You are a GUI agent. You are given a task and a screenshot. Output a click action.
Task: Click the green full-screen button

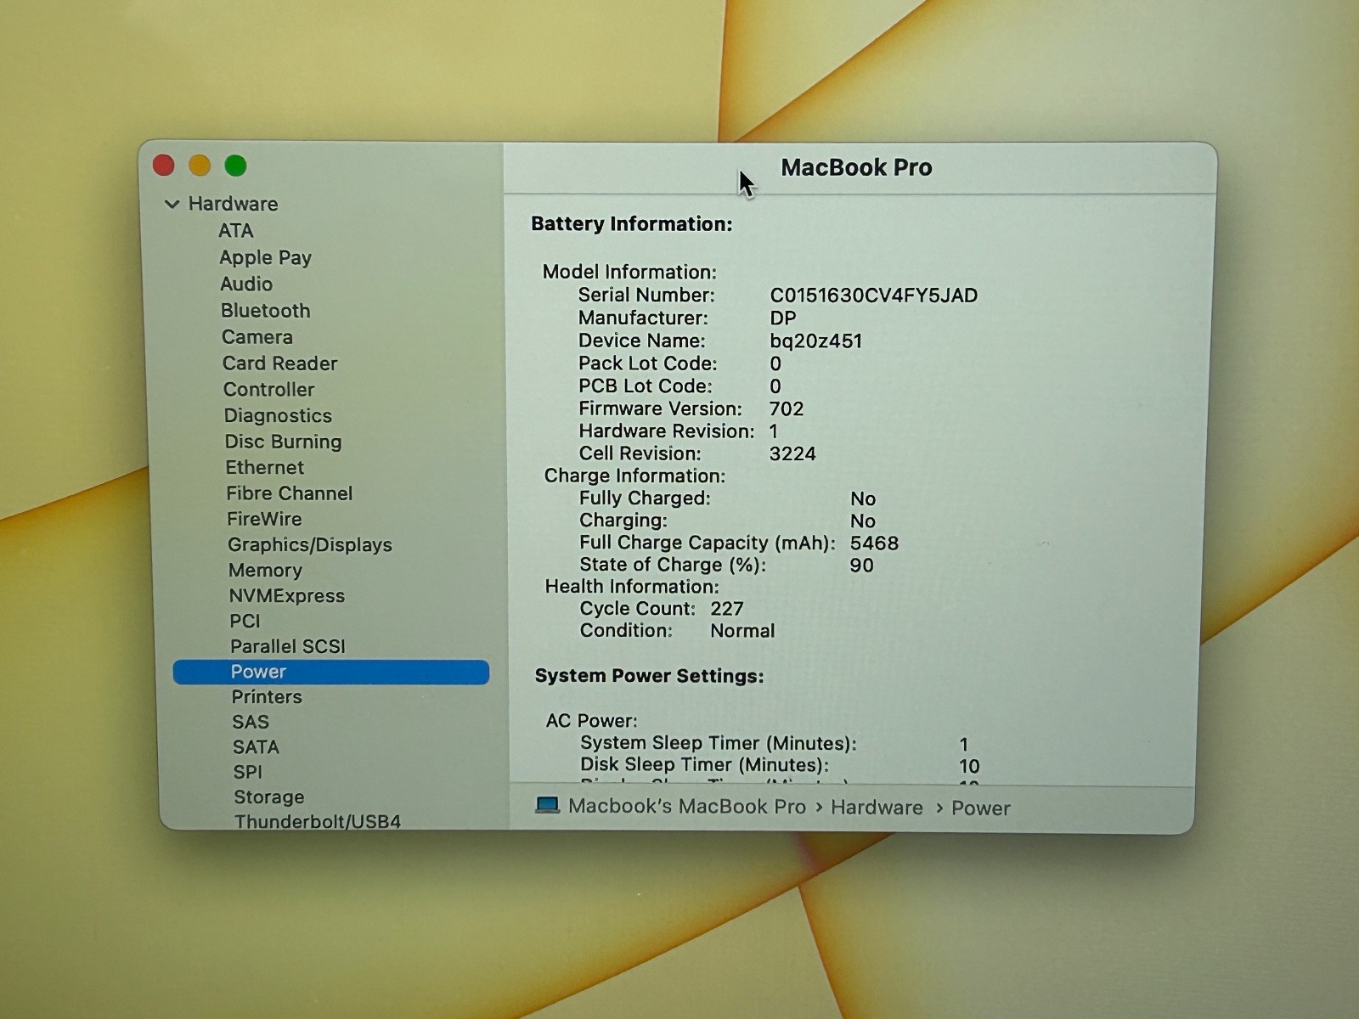pyautogui.click(x=235, y=166)
